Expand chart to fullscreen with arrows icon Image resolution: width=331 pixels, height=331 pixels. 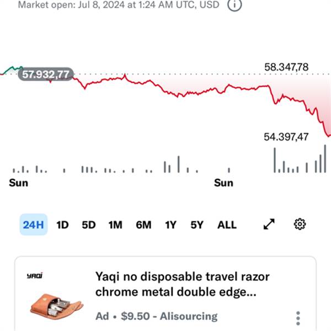pyautogui.click(x=269, y=224)
